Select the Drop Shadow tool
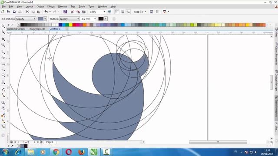Screen dimensions: 278x156 coord(3,102)
